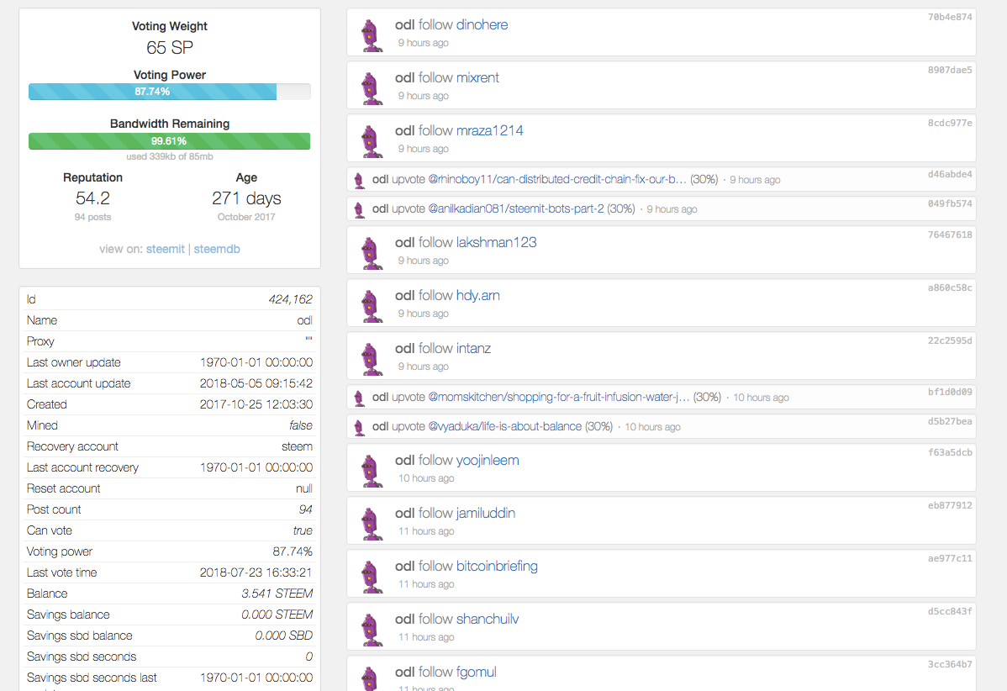This screenshot has height=691, width=1007.
Task: Click the '94 posts' text under Reputation
Action: coord(92,217)
